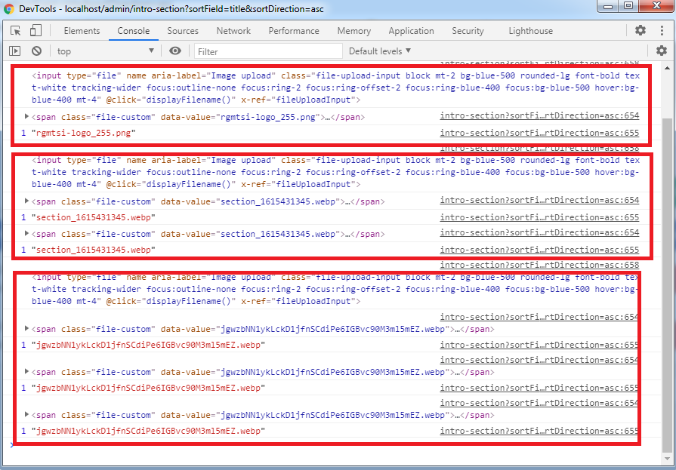Activate the inspect element picker icon
Screen dimensions: 676x470
pos(16,31)
